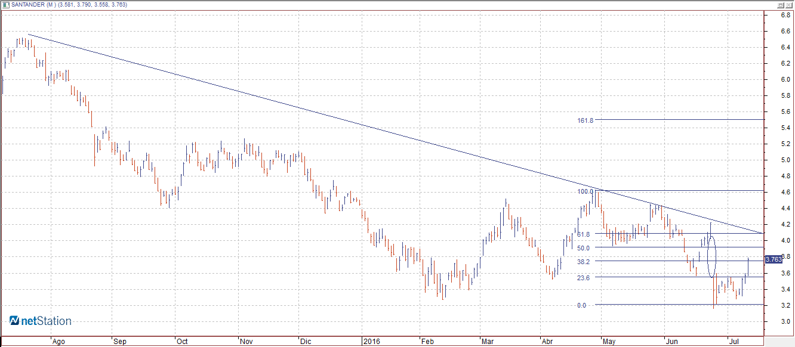Click the Nov label on time axis
This screenshot has width=795, height=347.
click(246, 342)
